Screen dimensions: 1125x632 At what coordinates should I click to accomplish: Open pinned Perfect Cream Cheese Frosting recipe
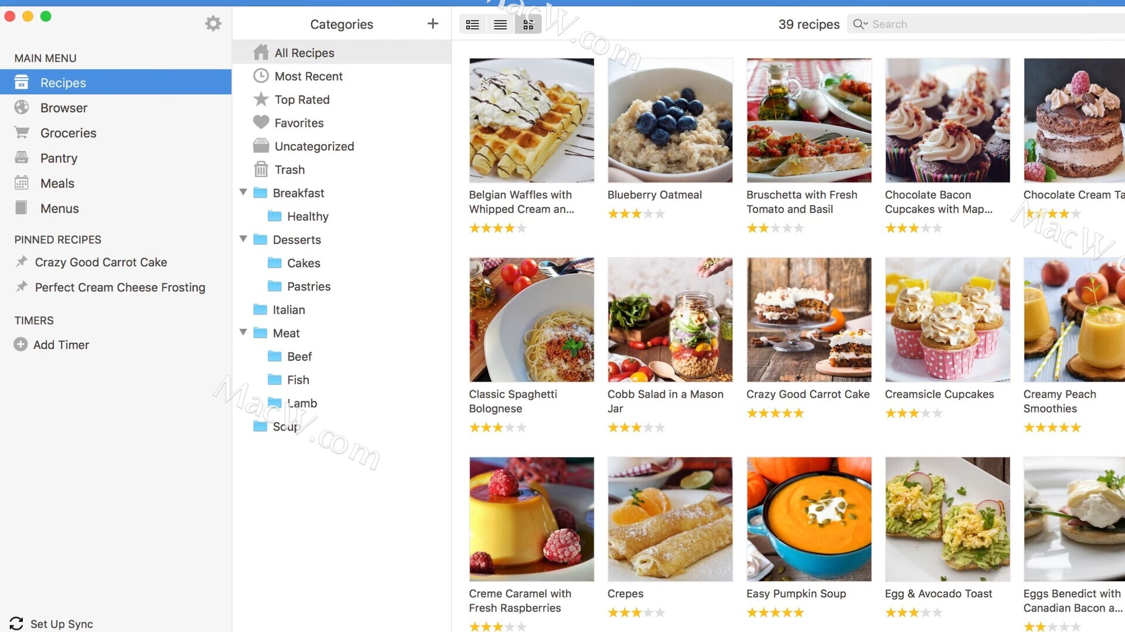[120, 287]
